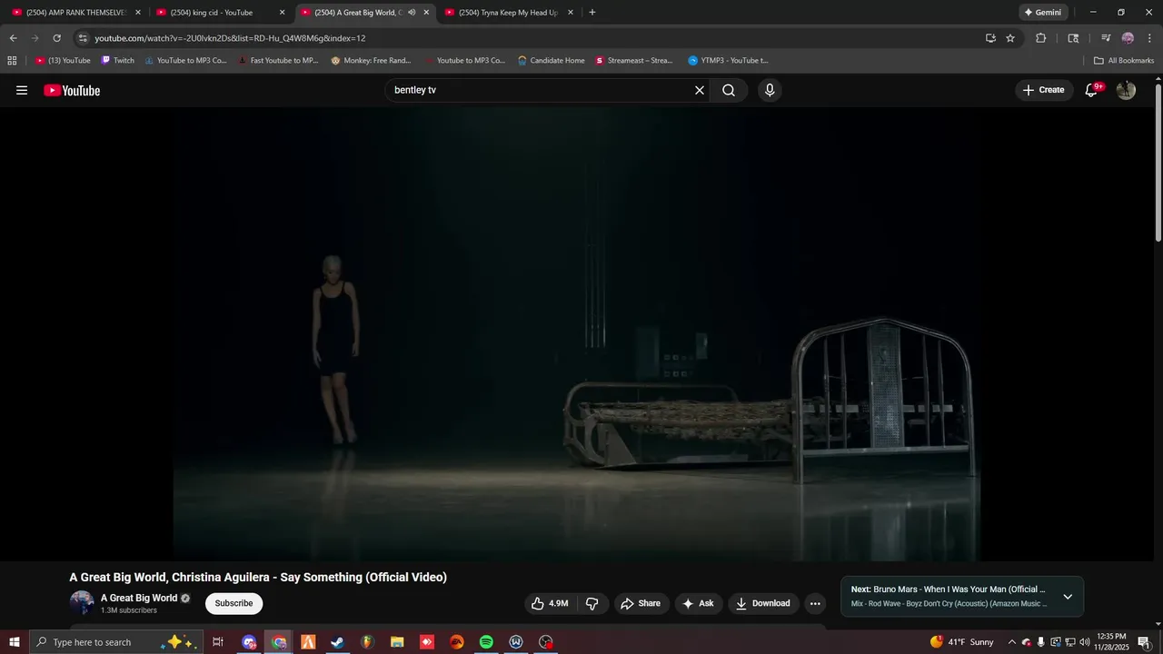Click the Create button

click(1043, 90)
